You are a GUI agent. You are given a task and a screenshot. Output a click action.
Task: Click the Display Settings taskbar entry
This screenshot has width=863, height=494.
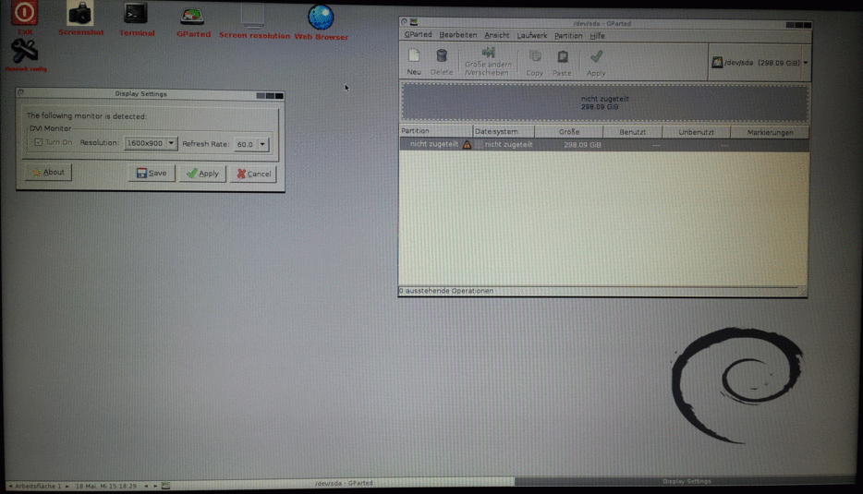click(687, 481)
